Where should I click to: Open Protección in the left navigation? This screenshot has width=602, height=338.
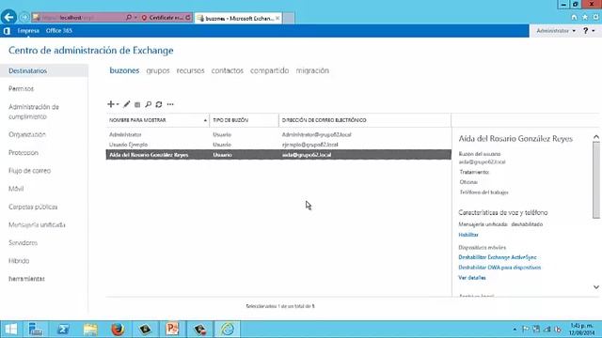[24, 152]
